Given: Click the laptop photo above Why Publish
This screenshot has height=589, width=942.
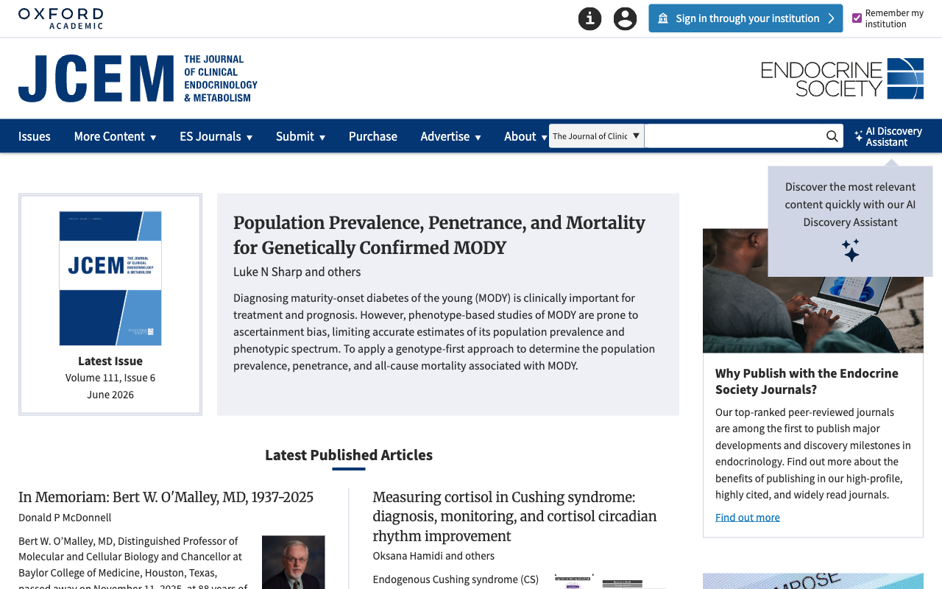Looking at the screenshot, I should tap(813, 291).
